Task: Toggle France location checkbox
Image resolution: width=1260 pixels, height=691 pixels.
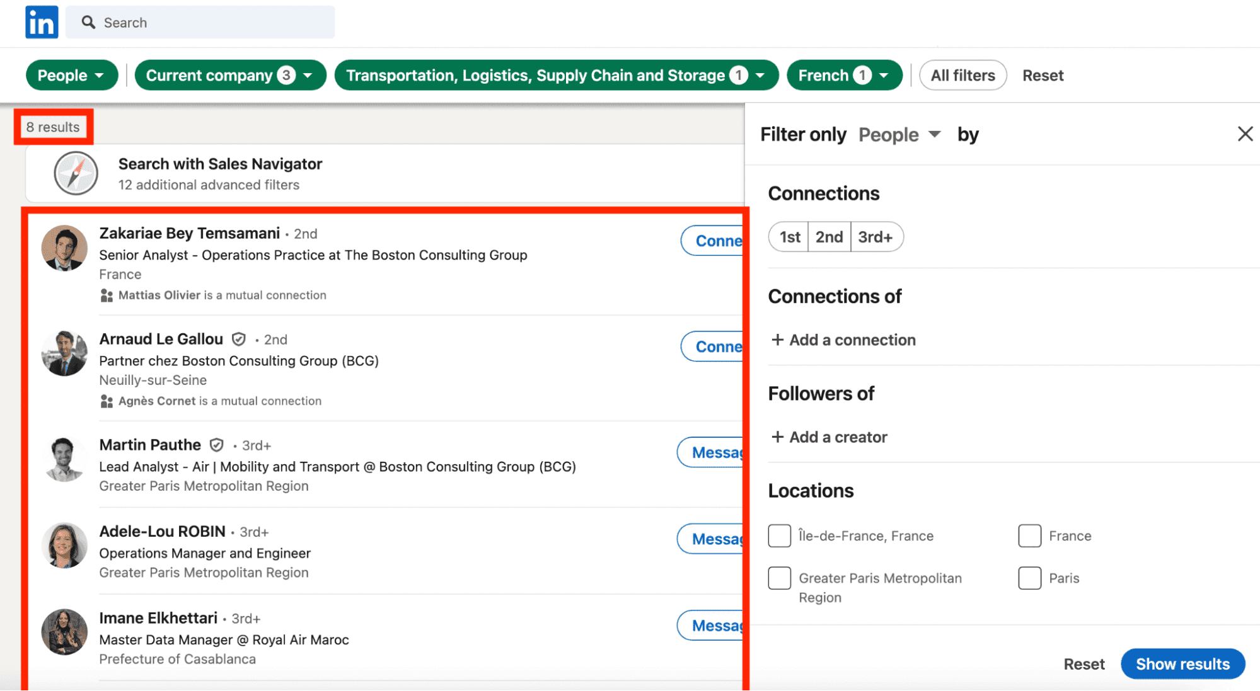Action: click(x=1029, y=535)
